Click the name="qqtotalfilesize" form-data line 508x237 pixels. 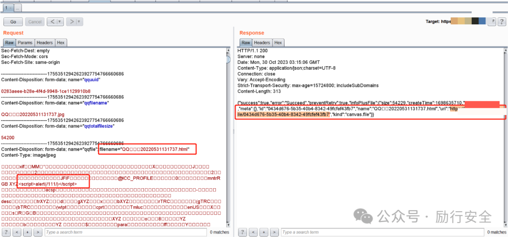58,126
